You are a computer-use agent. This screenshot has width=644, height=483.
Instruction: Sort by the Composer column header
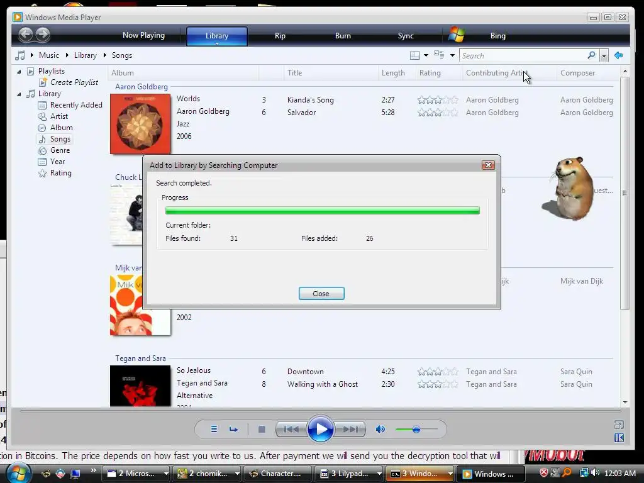click(x=587, y=73)
